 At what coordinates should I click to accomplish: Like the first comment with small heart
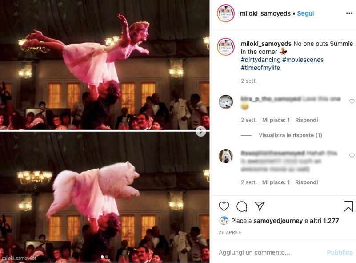point(352,101)
